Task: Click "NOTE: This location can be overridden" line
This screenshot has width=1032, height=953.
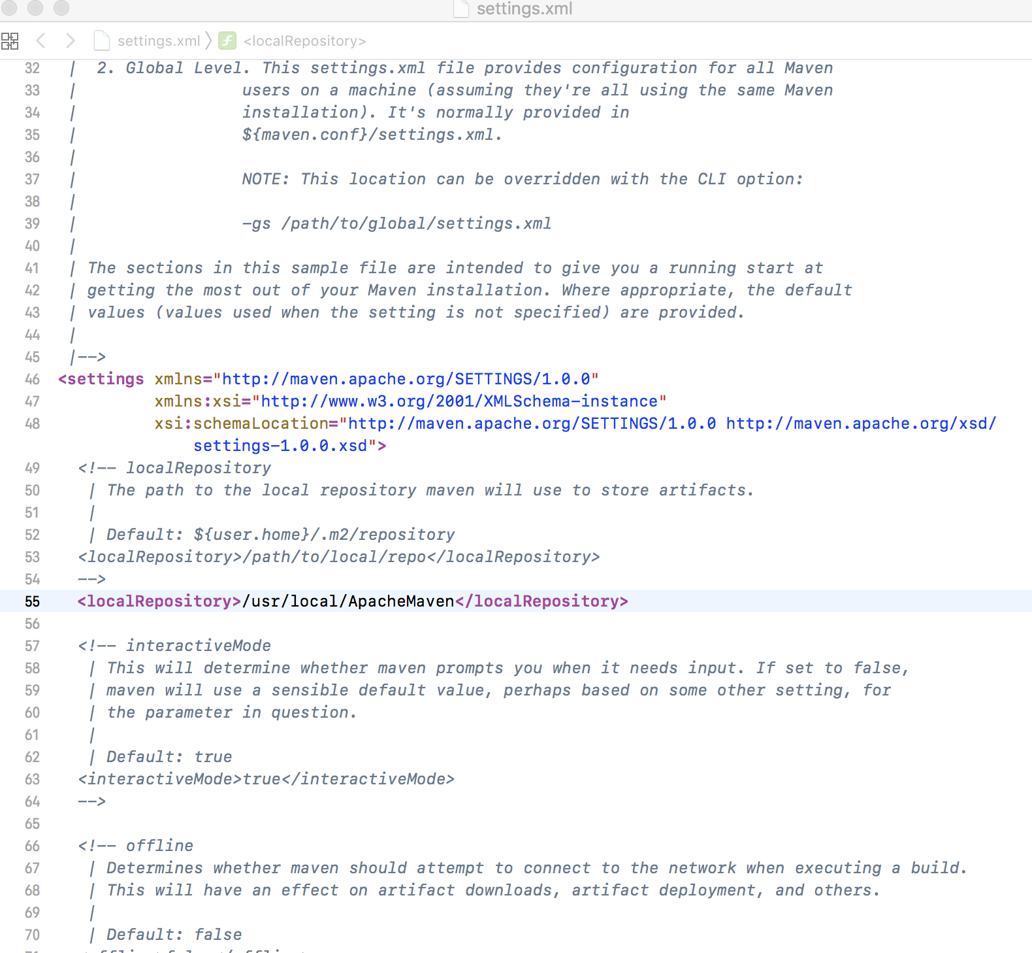Action: pyautogui.click(x=523, y=179)
